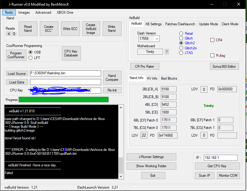
Task: Select the LPT radio option
Action: coord(31,58)
